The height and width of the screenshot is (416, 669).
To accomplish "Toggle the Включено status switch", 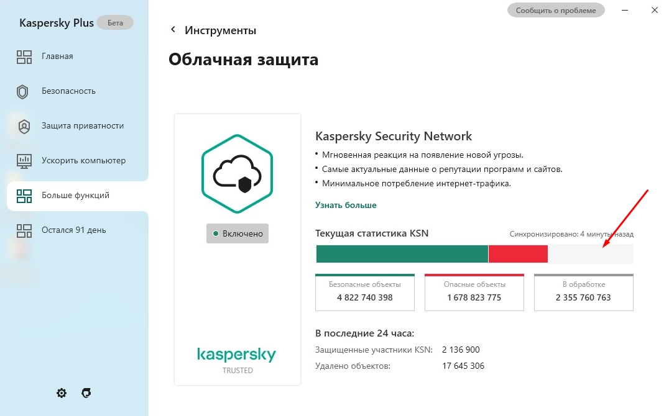I will (238, 233).
